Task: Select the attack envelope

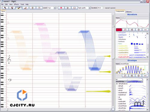Action: pyautogui.click(x=120, y=90)
